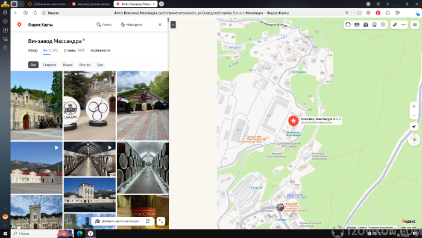
Task: Open the castle clock tower photo
Action: coord(37,212)
